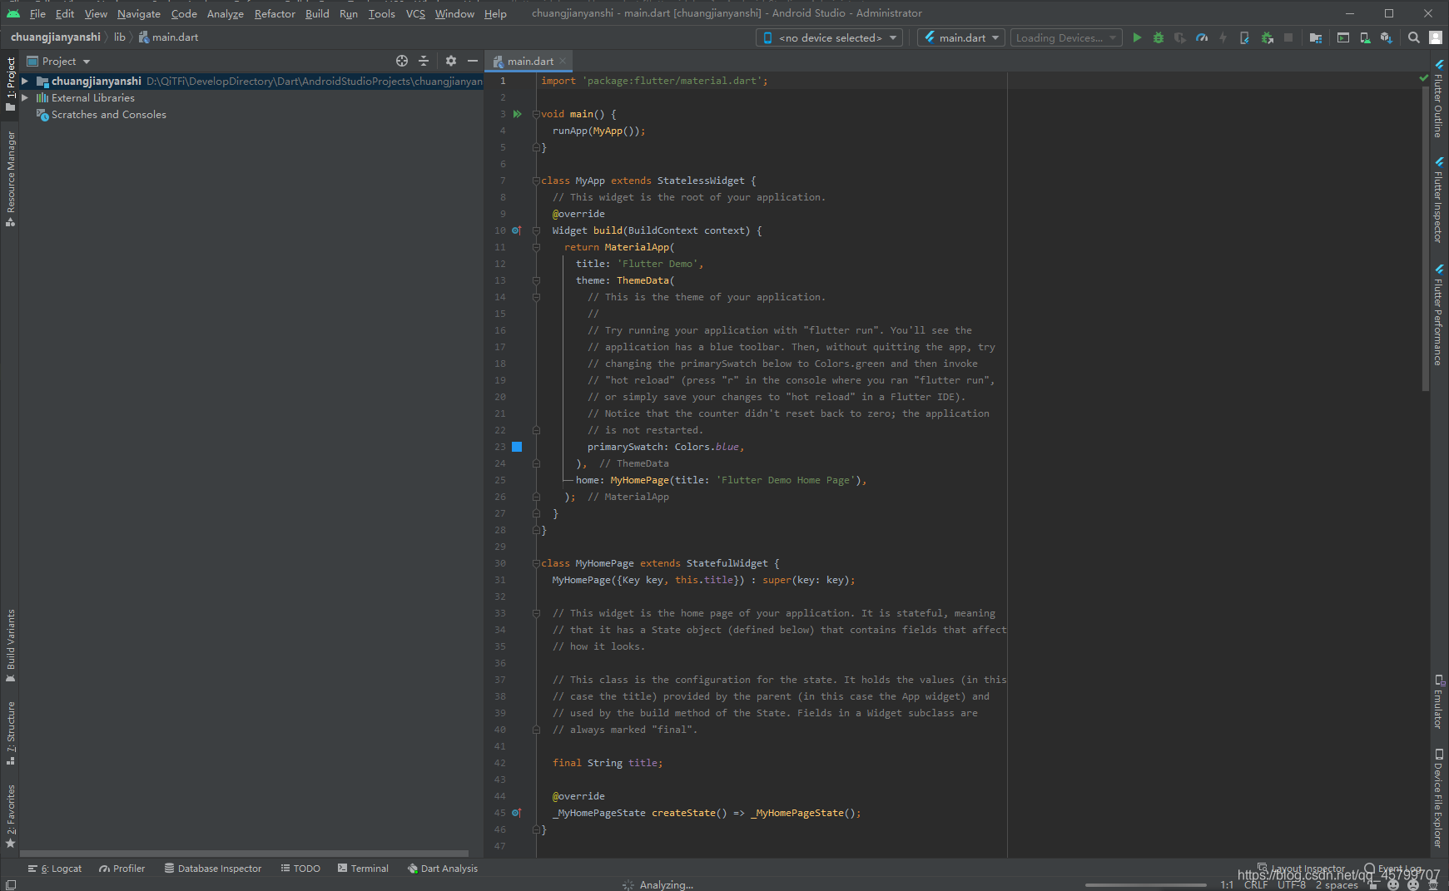This screenshot has width=1449, height=891.
Task: Toggle the Emulator side tool window
Action: [1438, 701]
